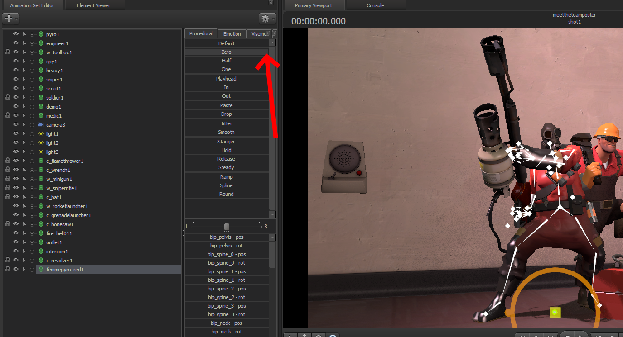Open the Emotion presets tab
The image size is (623, 337).
(232, 34)
